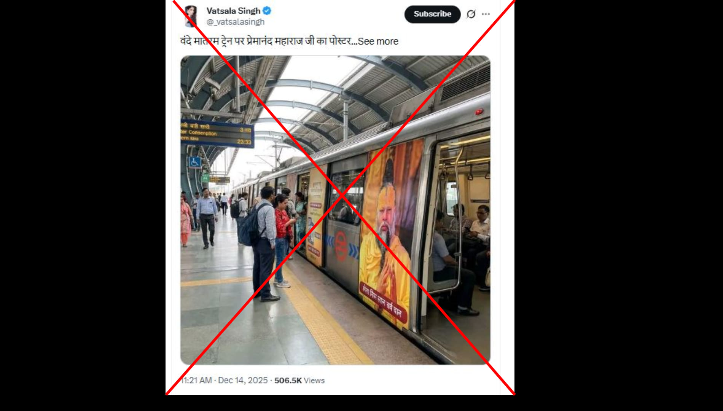Open Vatsala Singh's profile avatar

191,16
